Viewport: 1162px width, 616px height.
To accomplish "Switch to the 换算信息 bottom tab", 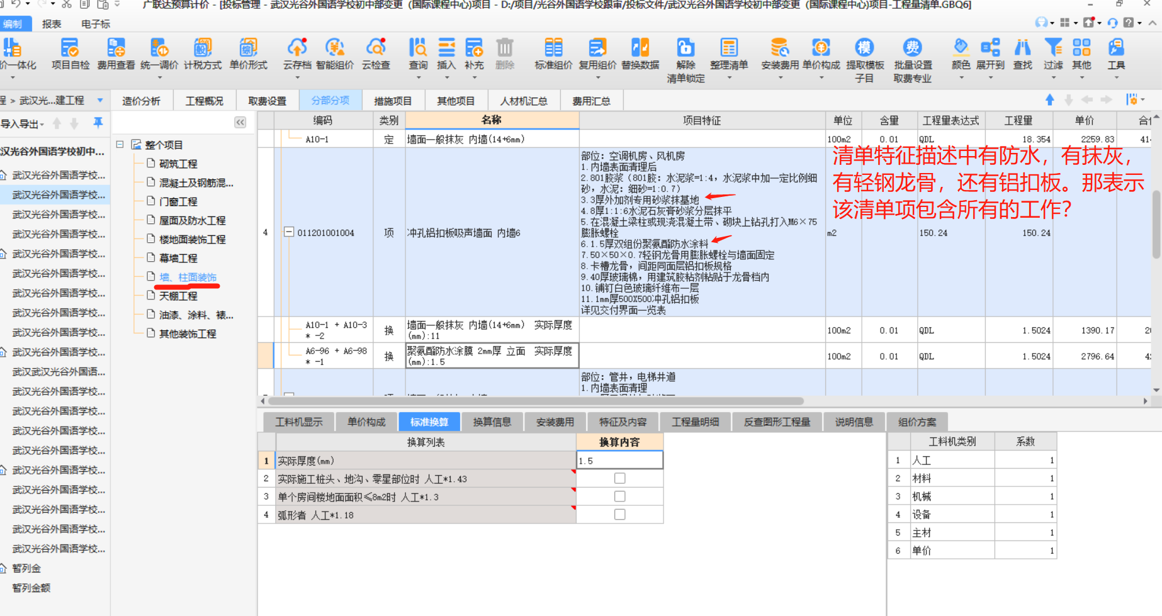I will 492,422.
